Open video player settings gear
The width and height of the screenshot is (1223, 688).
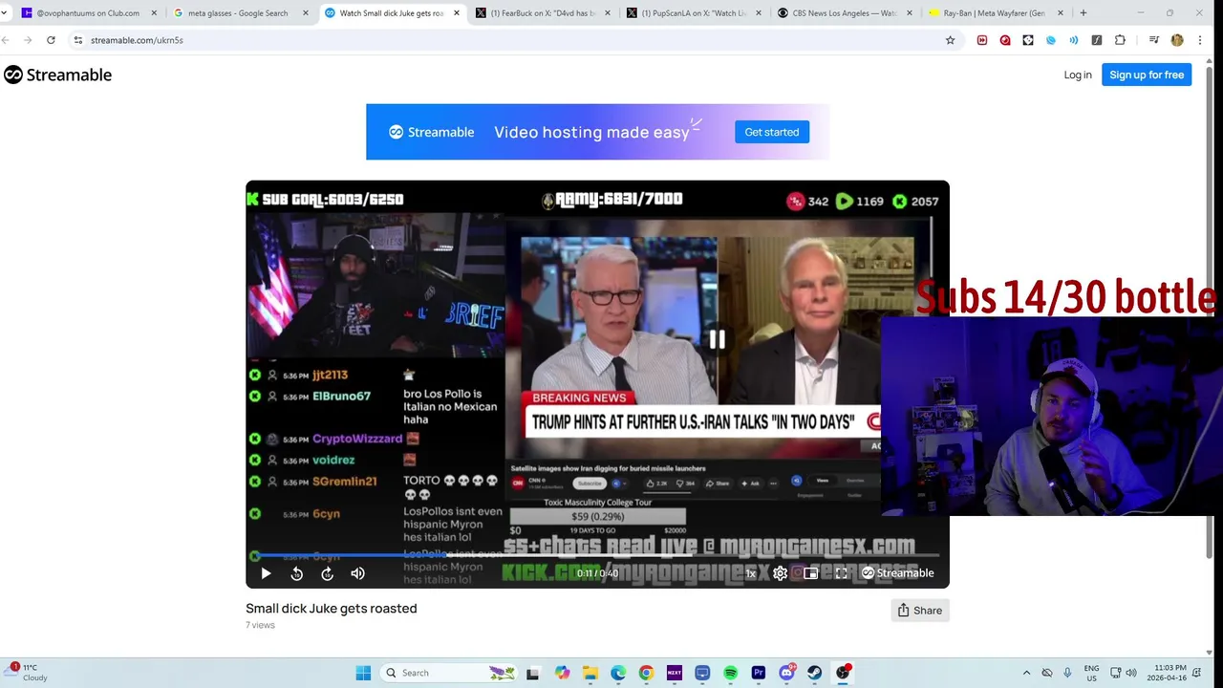pos(780,573)
